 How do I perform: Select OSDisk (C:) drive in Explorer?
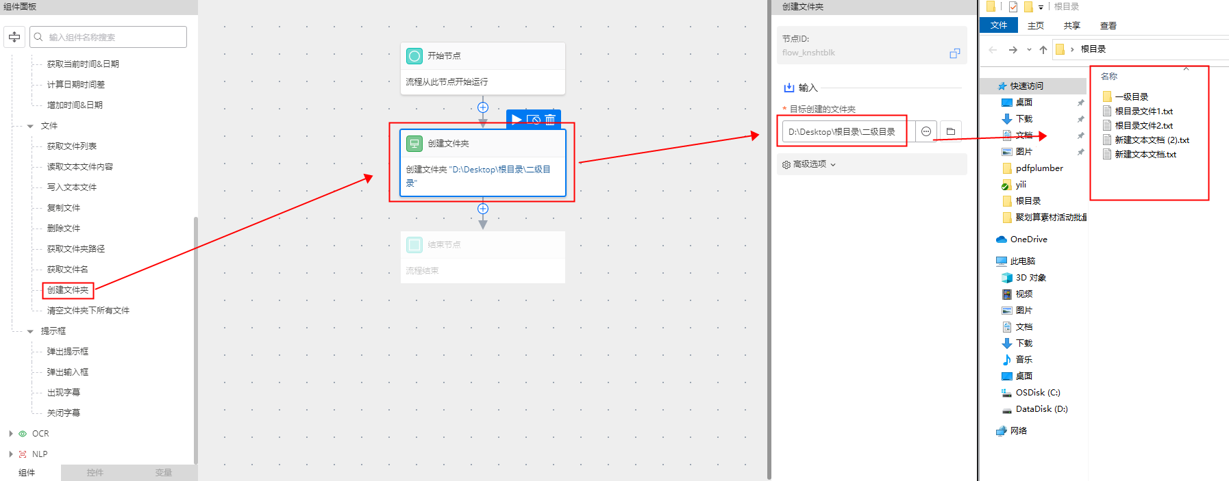coord(1037,393)
